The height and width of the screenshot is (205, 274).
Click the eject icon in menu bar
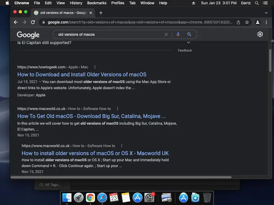(x=193, y=3)
